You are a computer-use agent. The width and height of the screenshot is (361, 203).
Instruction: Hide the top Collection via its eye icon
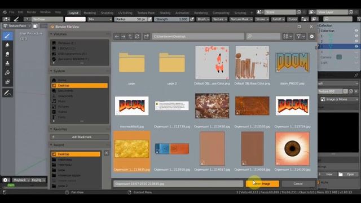click(x=356, y=30)
